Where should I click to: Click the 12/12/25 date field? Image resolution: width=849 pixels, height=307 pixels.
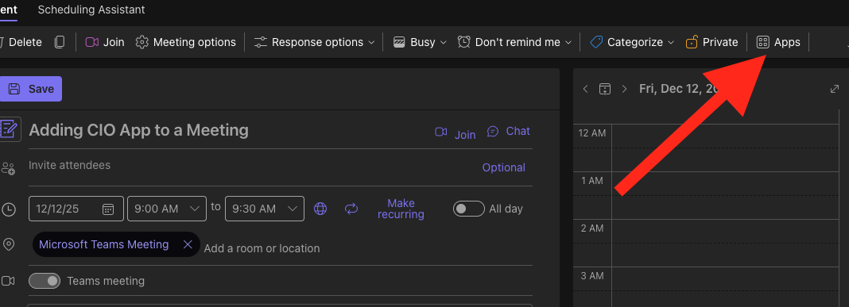click(x=76, y=209)
